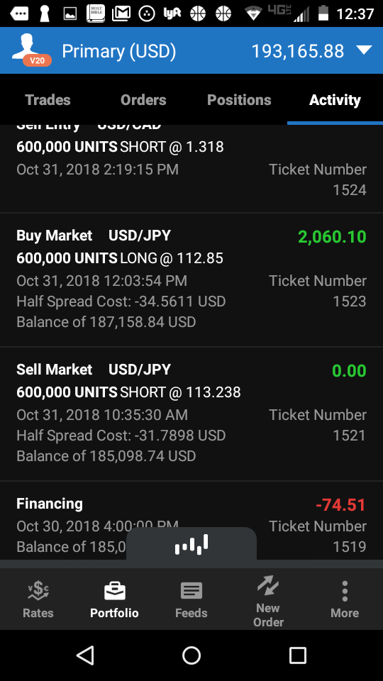The width and height of the screenshot is (383, 681).
Task: Open the candlestick chart handle
Action: (191, 544)
